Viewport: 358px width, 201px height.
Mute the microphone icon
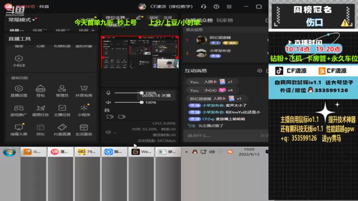tap(108, 93)
